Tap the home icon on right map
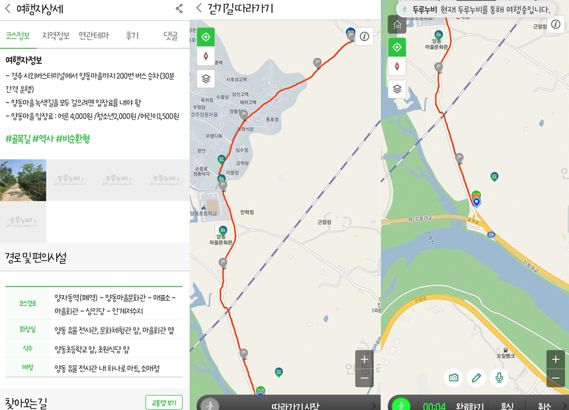The image size is (569, 410). [x=397, y=25]
